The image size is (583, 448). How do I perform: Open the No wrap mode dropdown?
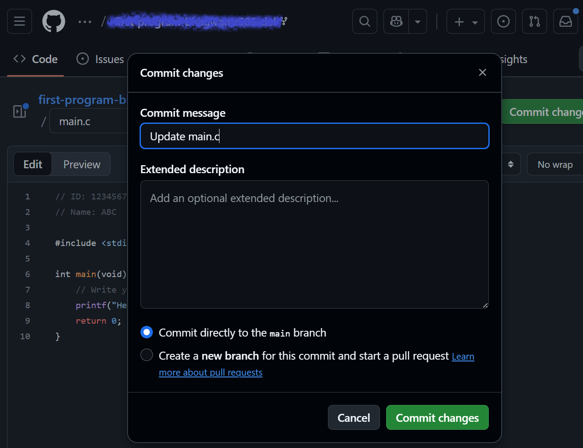coord(555,165)
